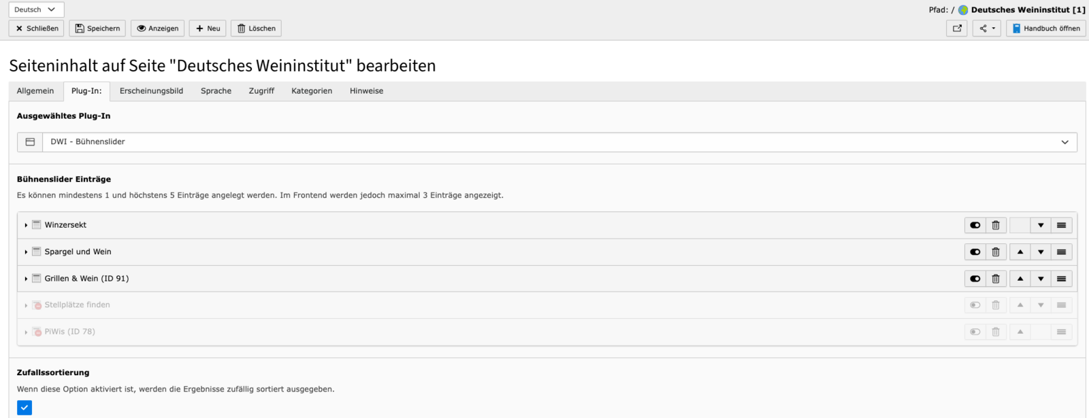Switch to the Erscheinungsbild tab
The image size is (1089, 418).
[151, 91]
